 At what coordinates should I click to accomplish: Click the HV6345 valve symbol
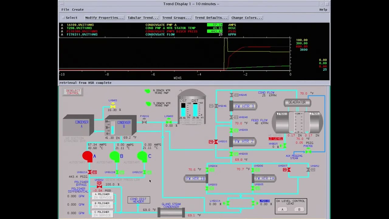[x=233, y=95]
